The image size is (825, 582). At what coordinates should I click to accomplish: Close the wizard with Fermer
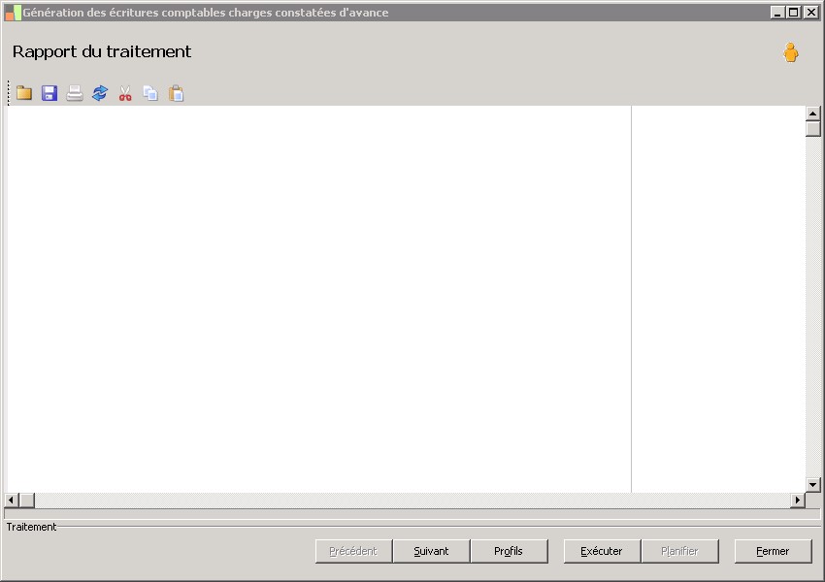coord(773,551)
